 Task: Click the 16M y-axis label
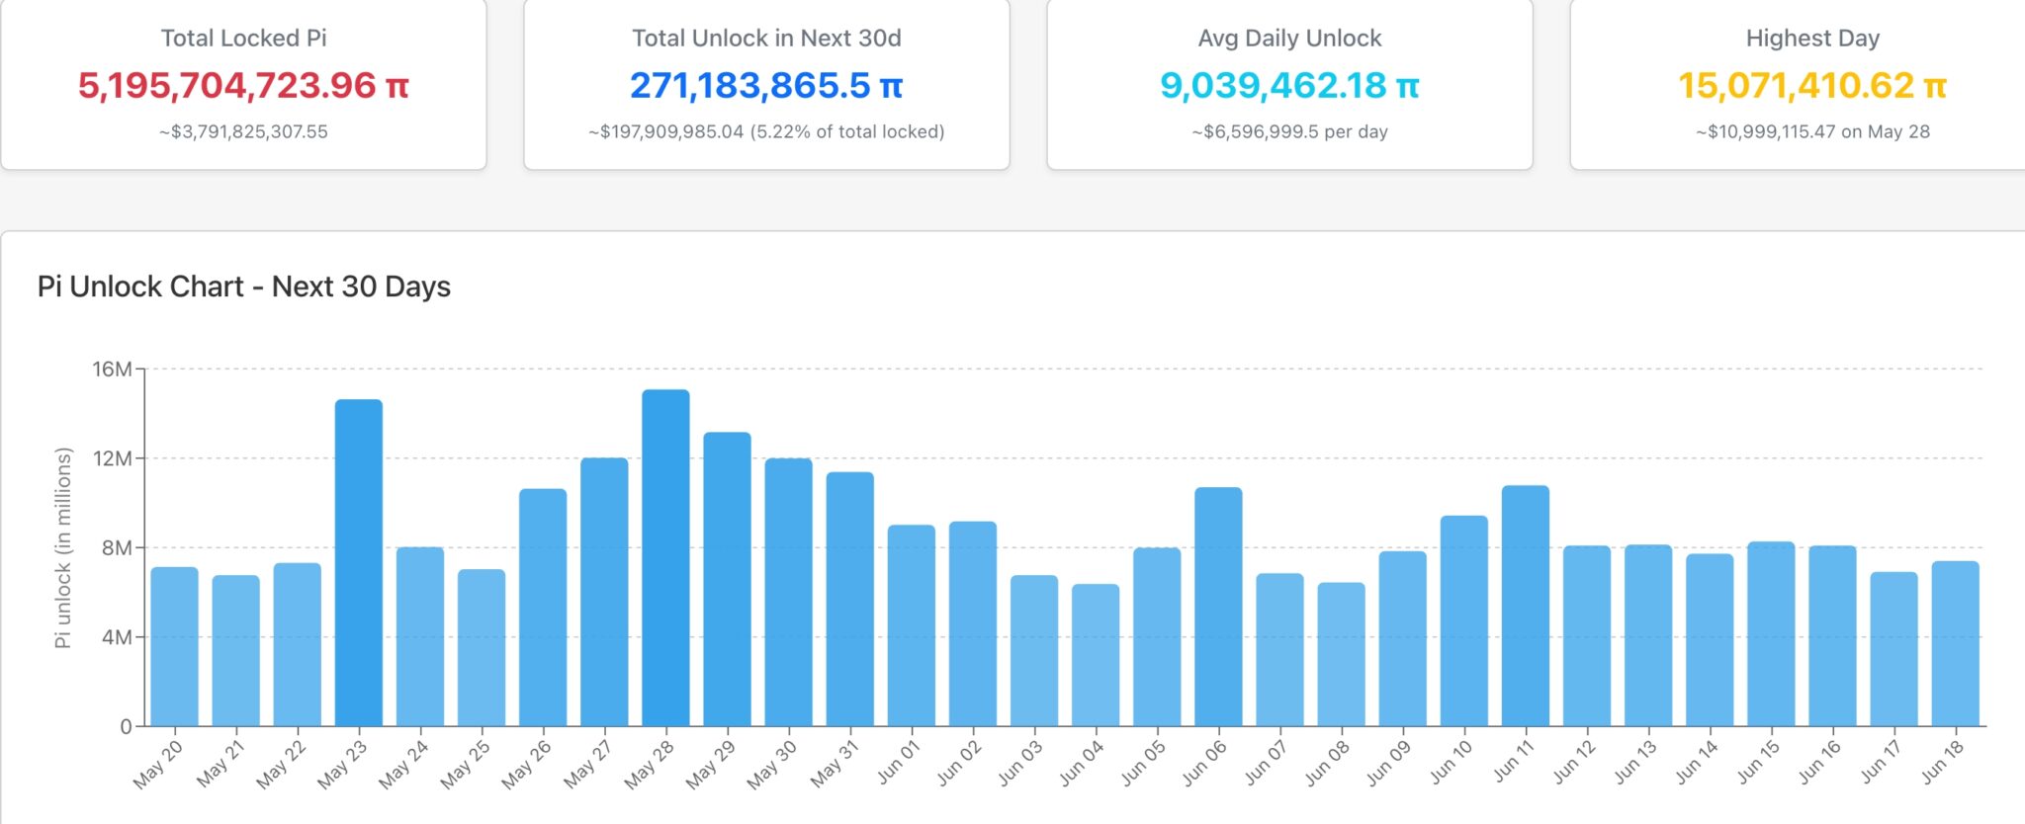pyautogui.click(x=112, y=370)
